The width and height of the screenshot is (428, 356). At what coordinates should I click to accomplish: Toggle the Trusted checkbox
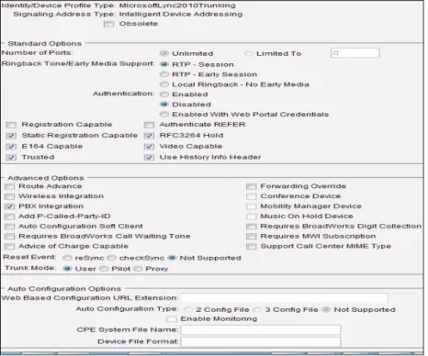click(11, 158)
